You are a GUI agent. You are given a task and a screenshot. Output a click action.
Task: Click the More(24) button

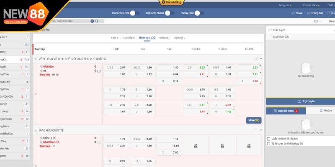[x=254, y=120]
